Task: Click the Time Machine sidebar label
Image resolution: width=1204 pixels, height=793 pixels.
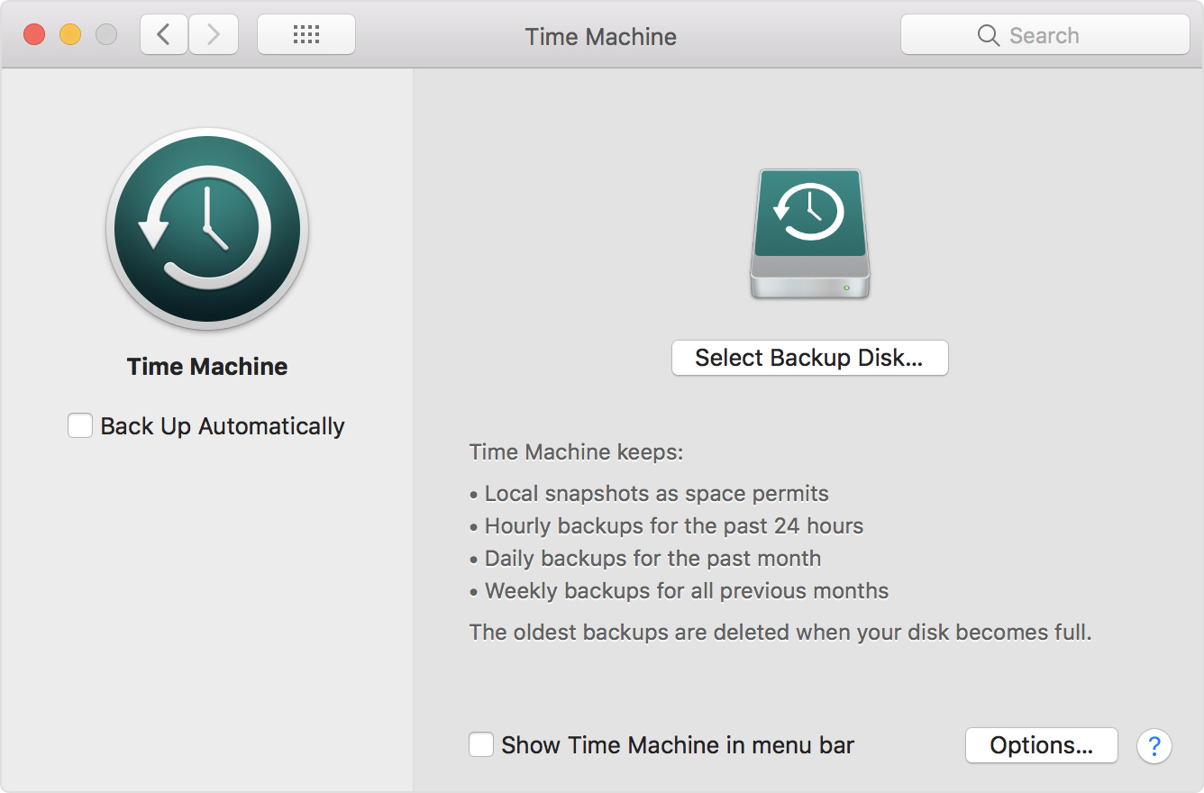Action: coord(206,366)
